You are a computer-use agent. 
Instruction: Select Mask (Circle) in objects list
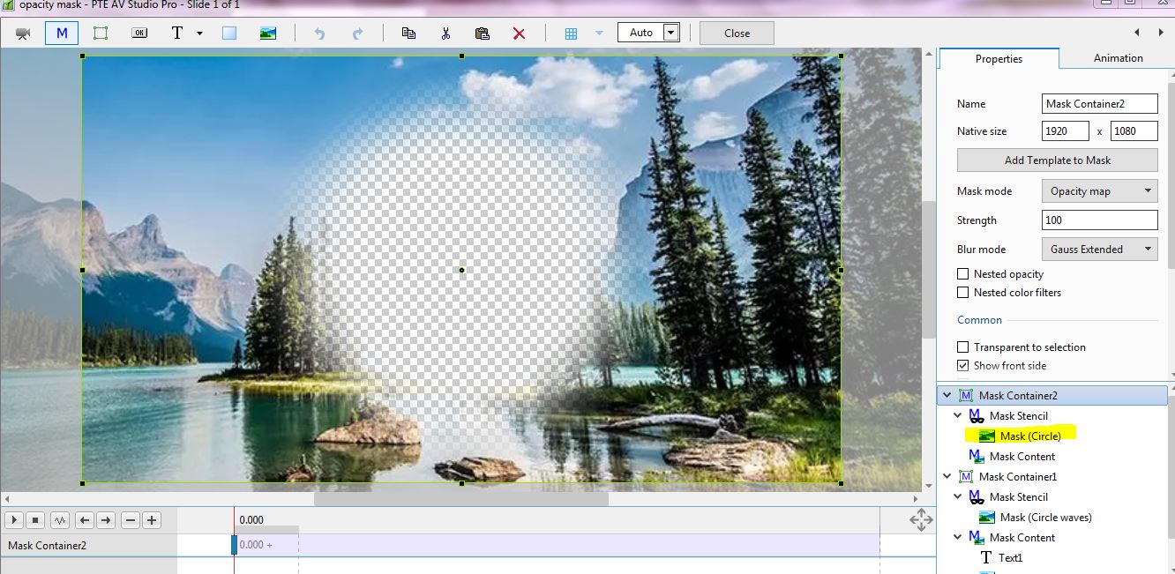[x=1029, y=436]
